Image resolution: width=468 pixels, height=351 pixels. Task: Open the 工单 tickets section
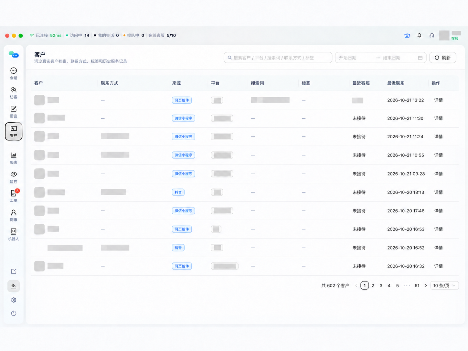14,196
